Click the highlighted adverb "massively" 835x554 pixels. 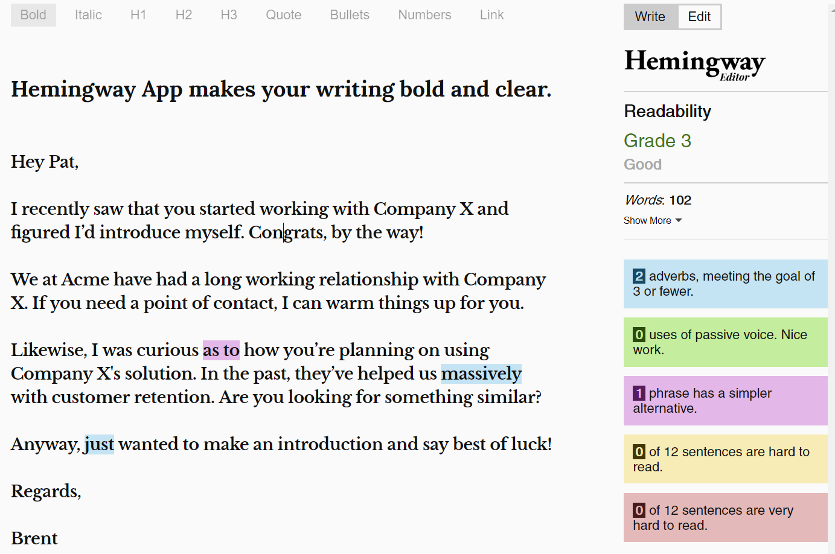481,374
